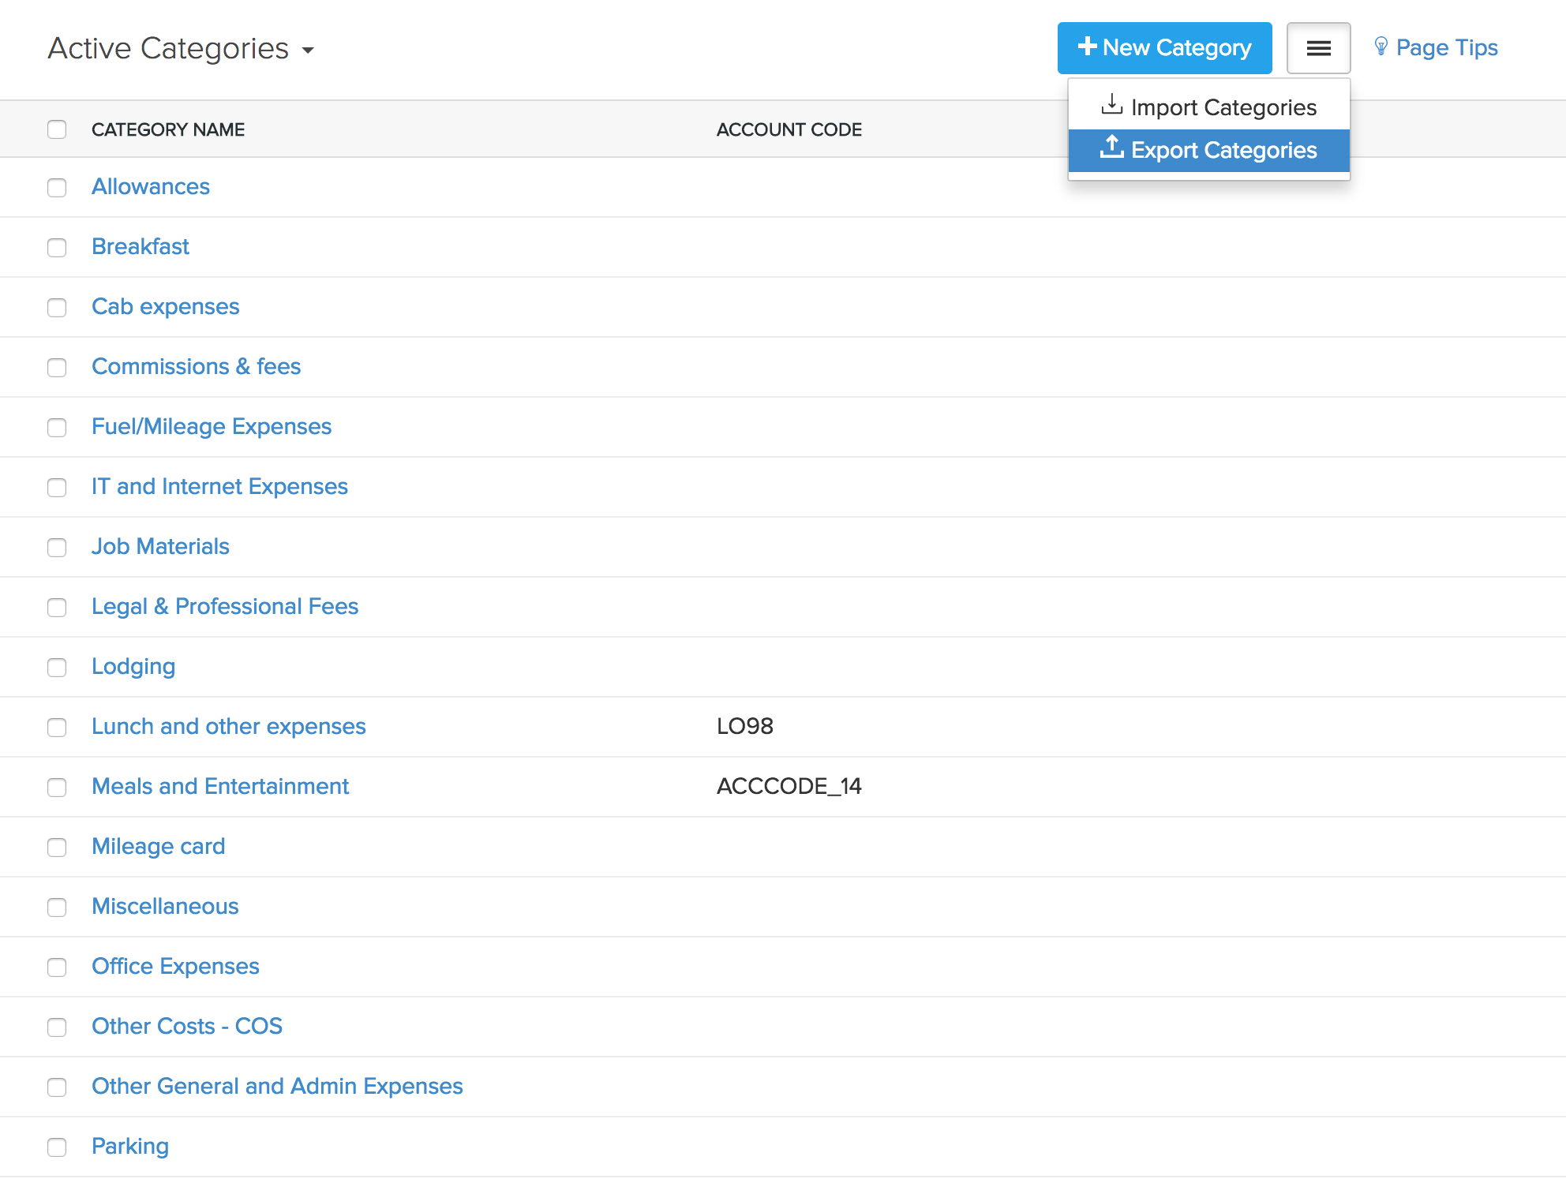Click the lightbulb next to Page Tips text
1566x1179 pixels.
pyautogui.click(x=1381, y=47)
